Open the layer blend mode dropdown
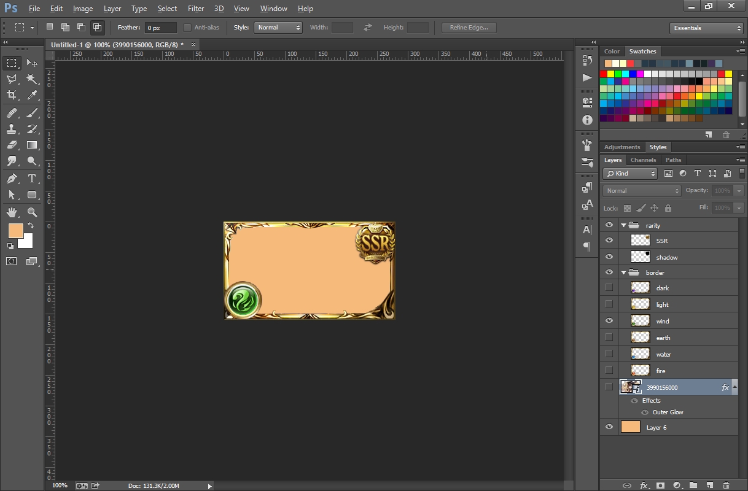 click(x=641, y=190)
